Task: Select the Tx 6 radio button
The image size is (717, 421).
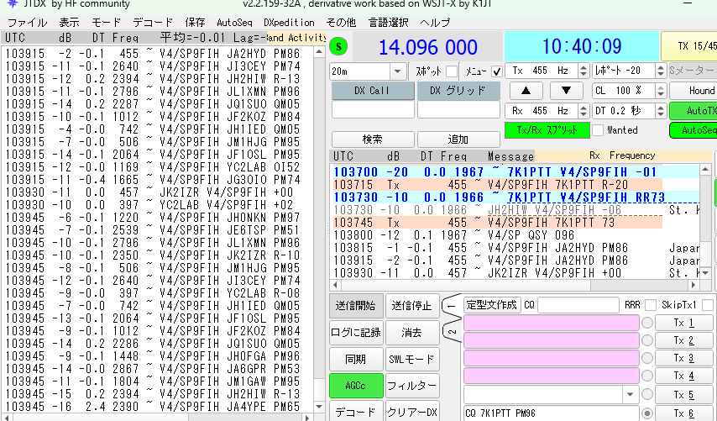Action: pos(647,413)
